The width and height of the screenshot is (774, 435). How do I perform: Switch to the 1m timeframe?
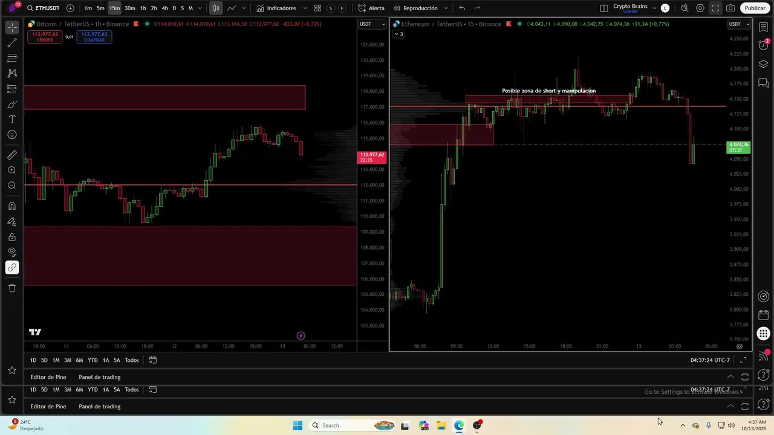pos(88,8)
